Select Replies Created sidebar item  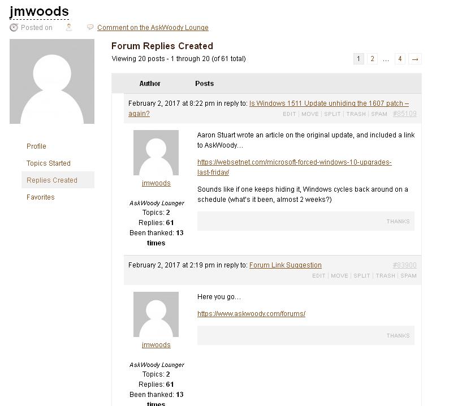[x=52, y=180]
